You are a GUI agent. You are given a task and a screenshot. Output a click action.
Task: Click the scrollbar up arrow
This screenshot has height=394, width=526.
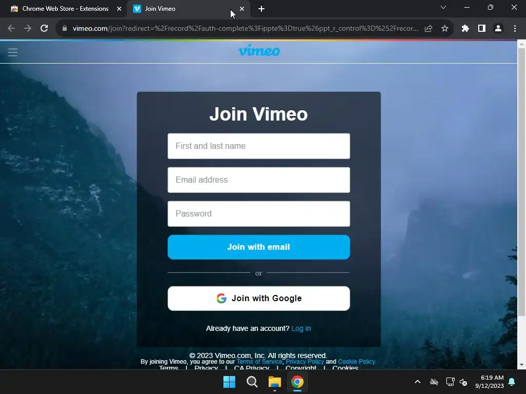pos(521,44)
